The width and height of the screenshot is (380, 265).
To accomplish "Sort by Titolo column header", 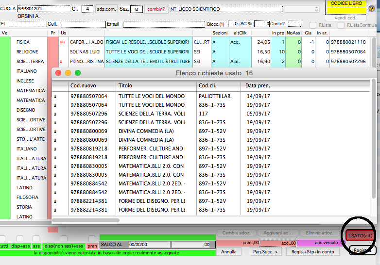I will [x=156, y=85].
